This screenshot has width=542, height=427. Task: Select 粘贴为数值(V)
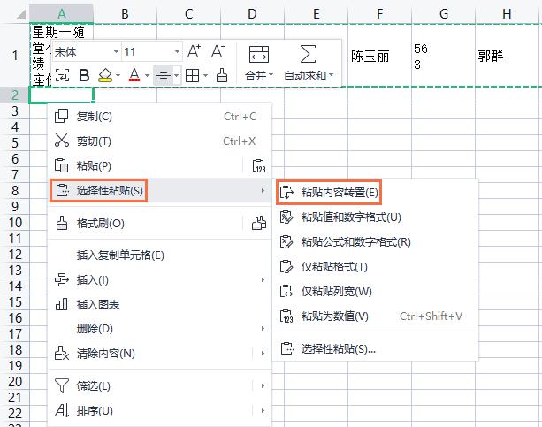(x=376, y=316)
